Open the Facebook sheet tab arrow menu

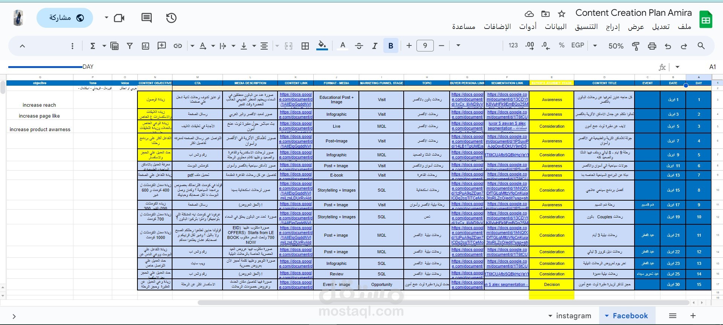click(607, 316)
